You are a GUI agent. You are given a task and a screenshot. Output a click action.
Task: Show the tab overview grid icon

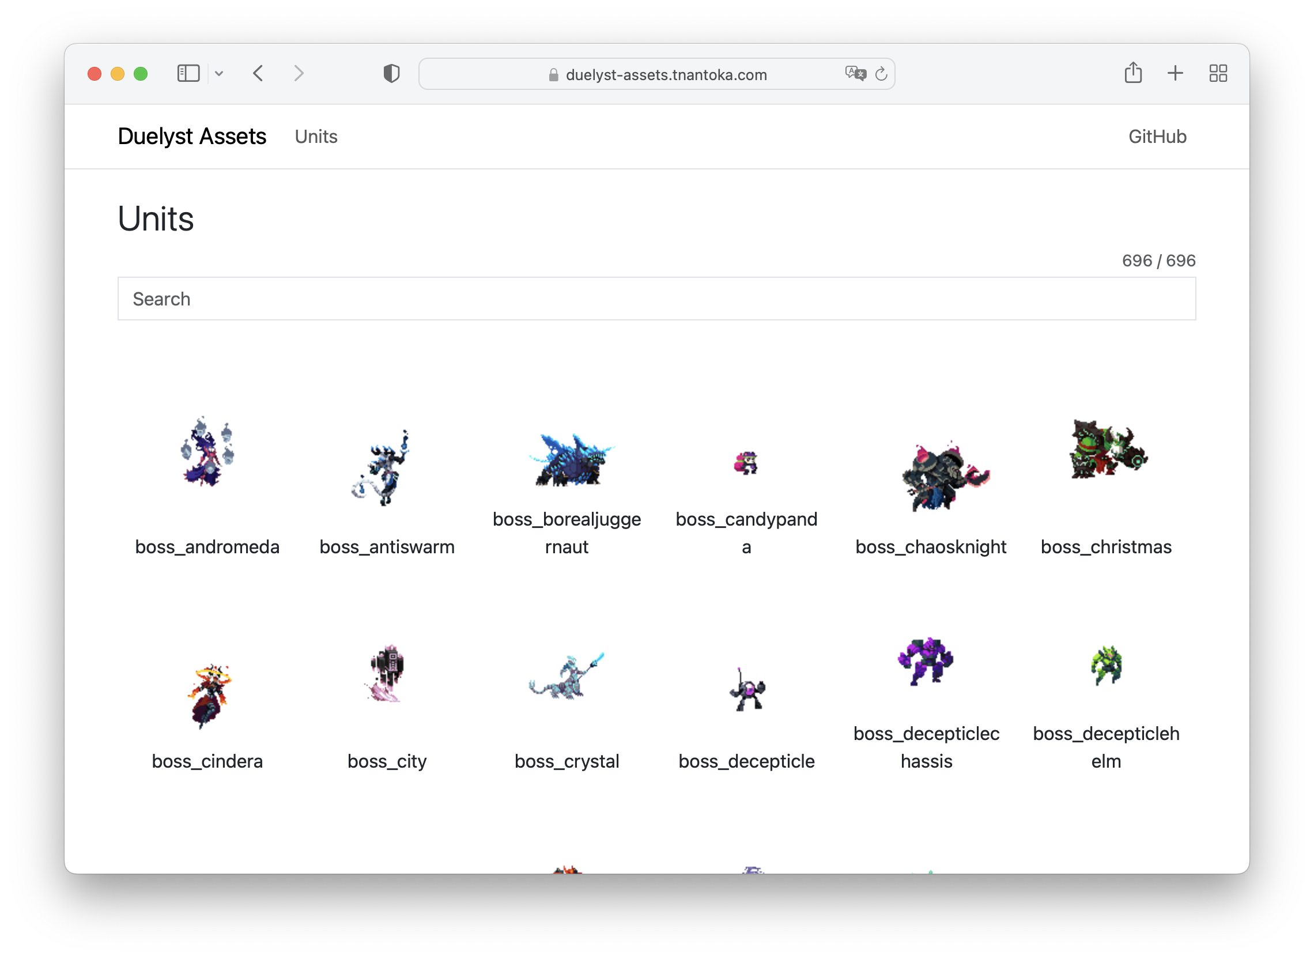1218,73
